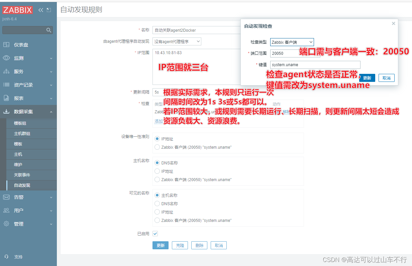412x266 pixels.
Task: Click the 删除 button
Action: click(x=199, y=245)
